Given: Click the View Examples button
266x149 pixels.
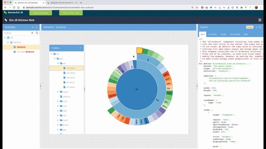Looking at the screenshot, I should click(x=41, y=13).
